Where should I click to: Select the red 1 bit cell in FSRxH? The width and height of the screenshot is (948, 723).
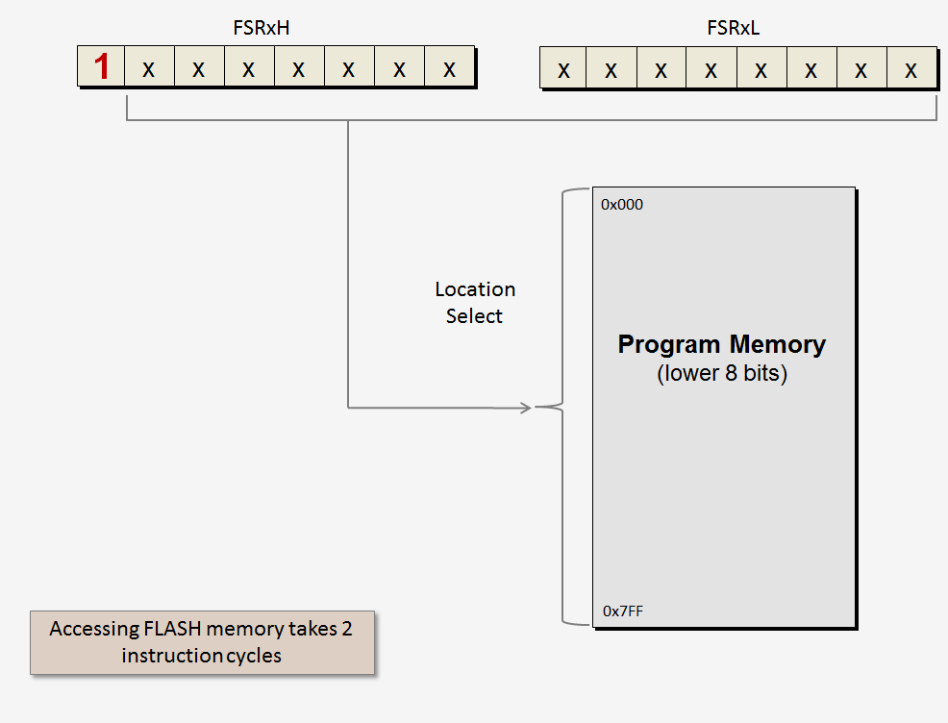pyautogui.click(x=101, y=66)
